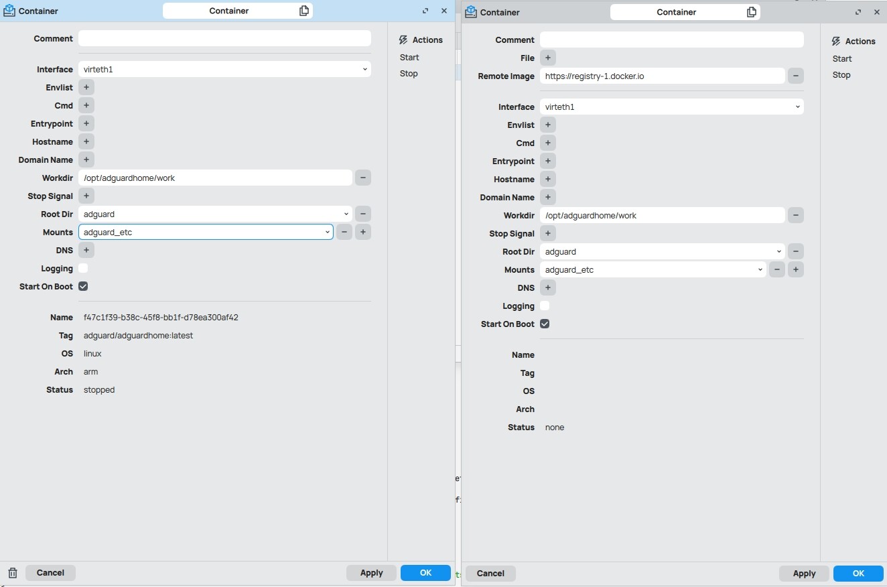The width and height of the screenshot is (887, 587).
Task: Click Actions header in left window
Action: (x=421, y=40)
